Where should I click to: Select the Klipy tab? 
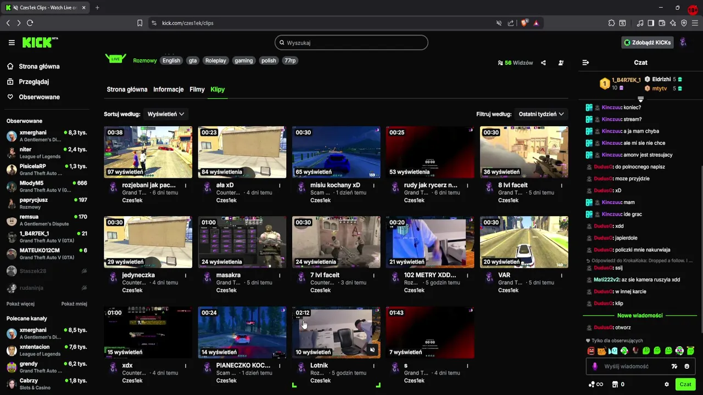tap(217, 89)
